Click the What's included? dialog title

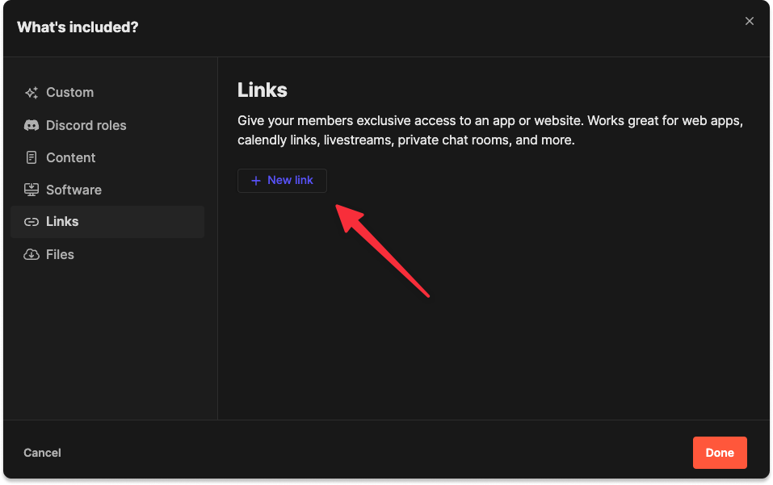click(78, 27)
